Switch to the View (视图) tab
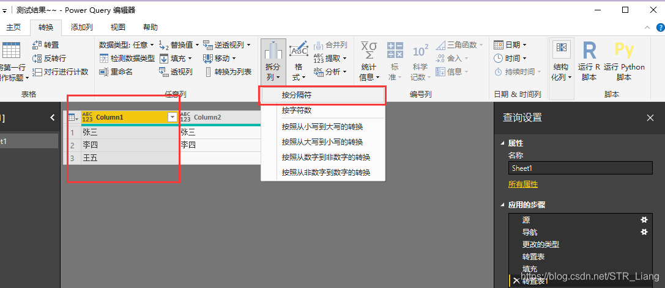This screenshot has width=665, height=288. click(118, 27)
